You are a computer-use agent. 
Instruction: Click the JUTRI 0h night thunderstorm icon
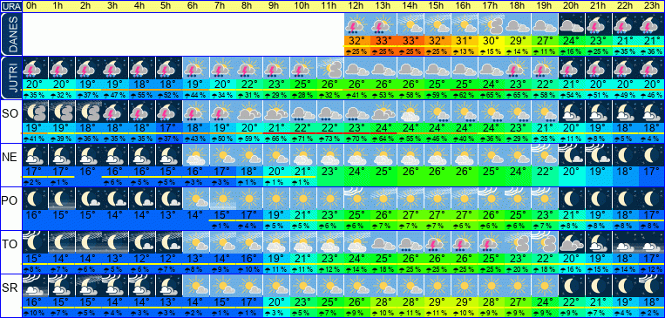[x=35, y=68]
